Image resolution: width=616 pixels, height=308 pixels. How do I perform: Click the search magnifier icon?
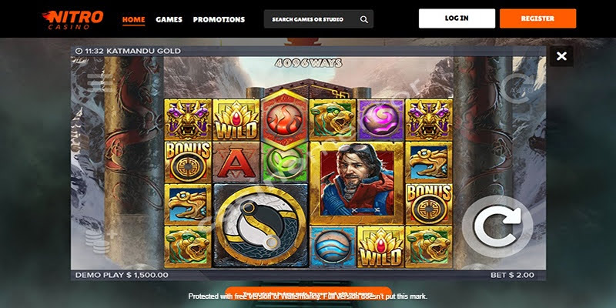click(363, 19)
